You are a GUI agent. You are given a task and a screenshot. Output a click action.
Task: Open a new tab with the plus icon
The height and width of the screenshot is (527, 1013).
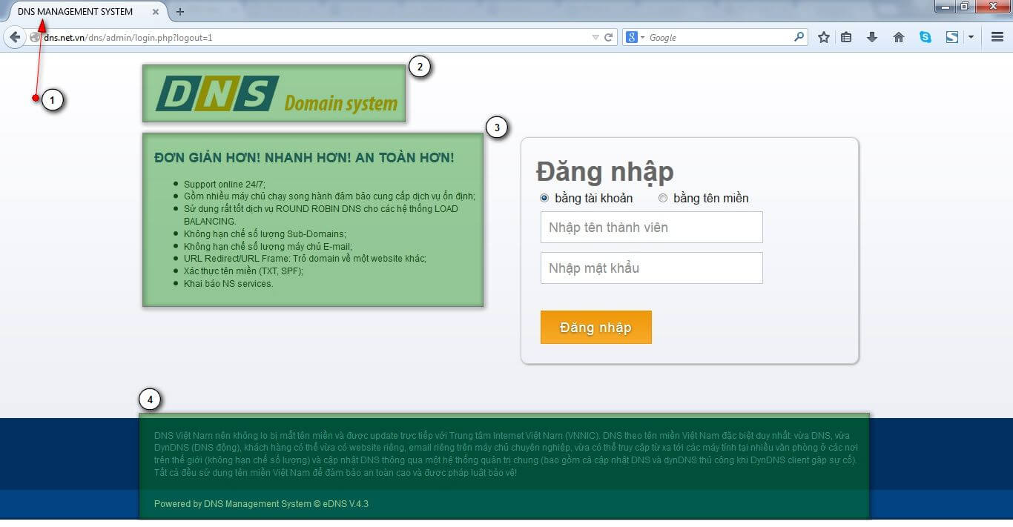click(x=180, y=12)
